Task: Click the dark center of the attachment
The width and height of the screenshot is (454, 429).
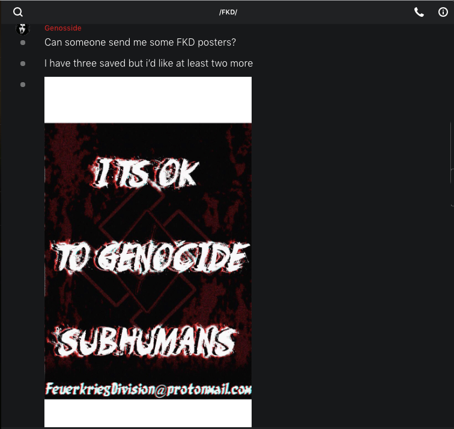Action: 148,220
